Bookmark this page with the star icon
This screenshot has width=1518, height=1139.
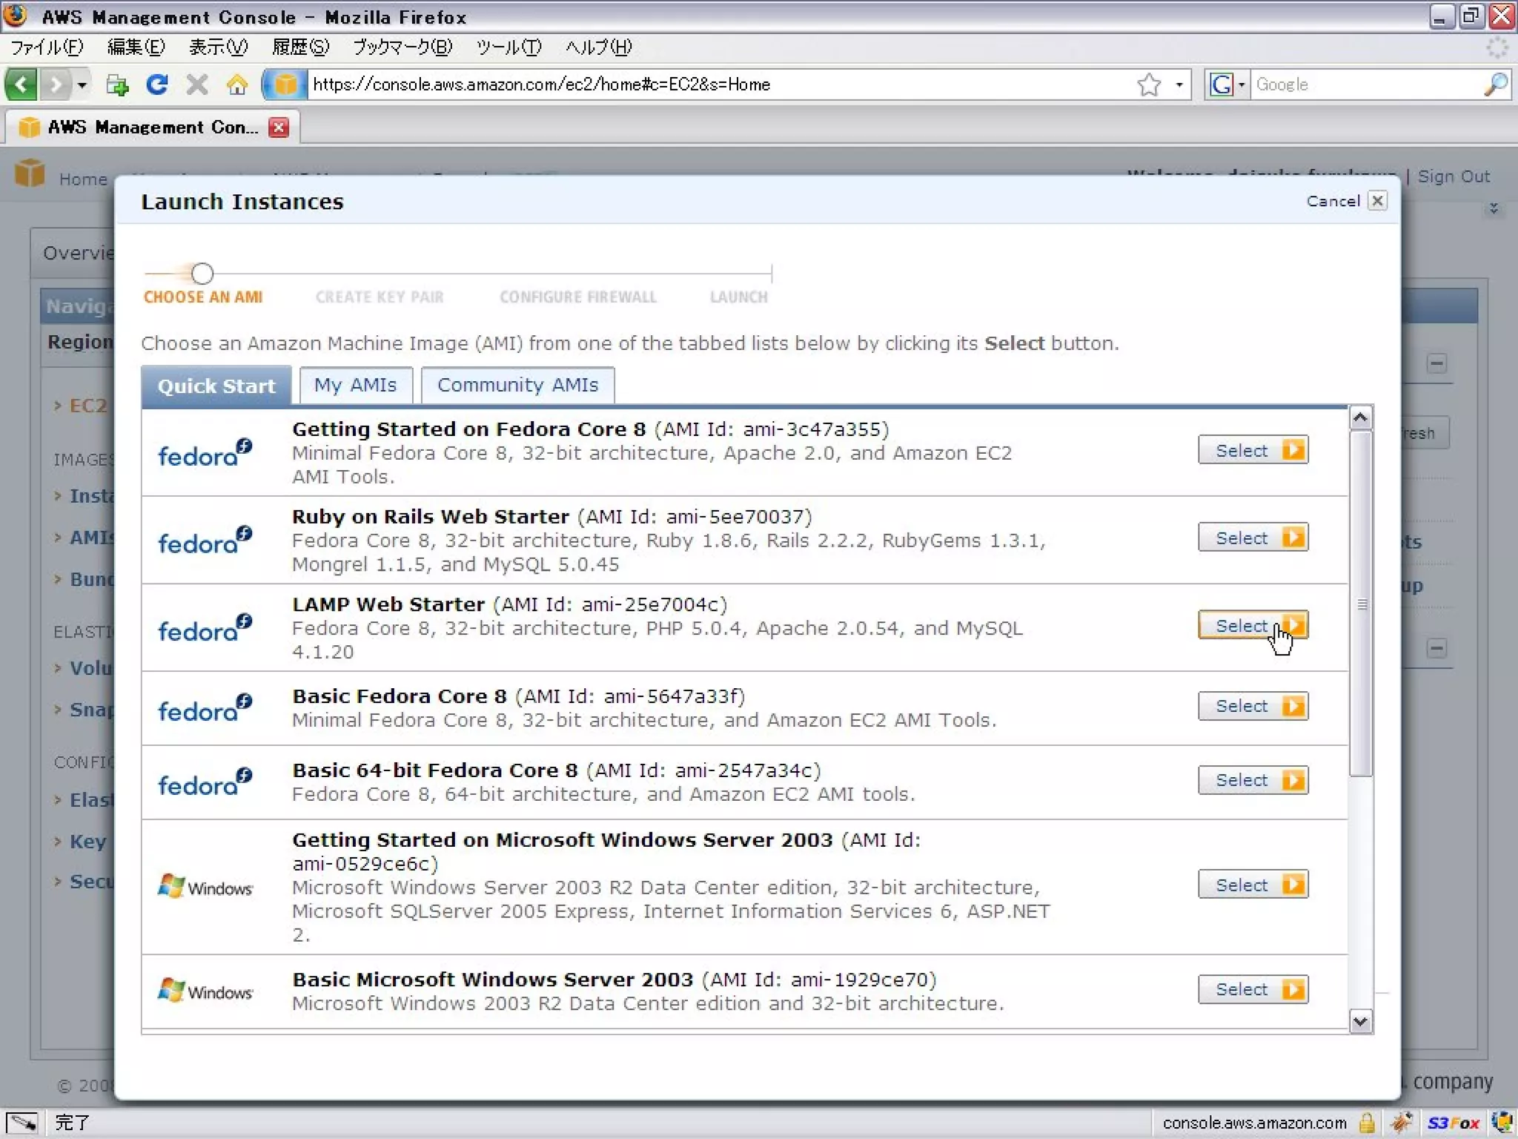coord(1149,85)
